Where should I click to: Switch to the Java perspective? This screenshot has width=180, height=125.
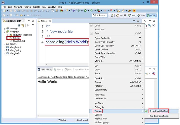point(132,15)
